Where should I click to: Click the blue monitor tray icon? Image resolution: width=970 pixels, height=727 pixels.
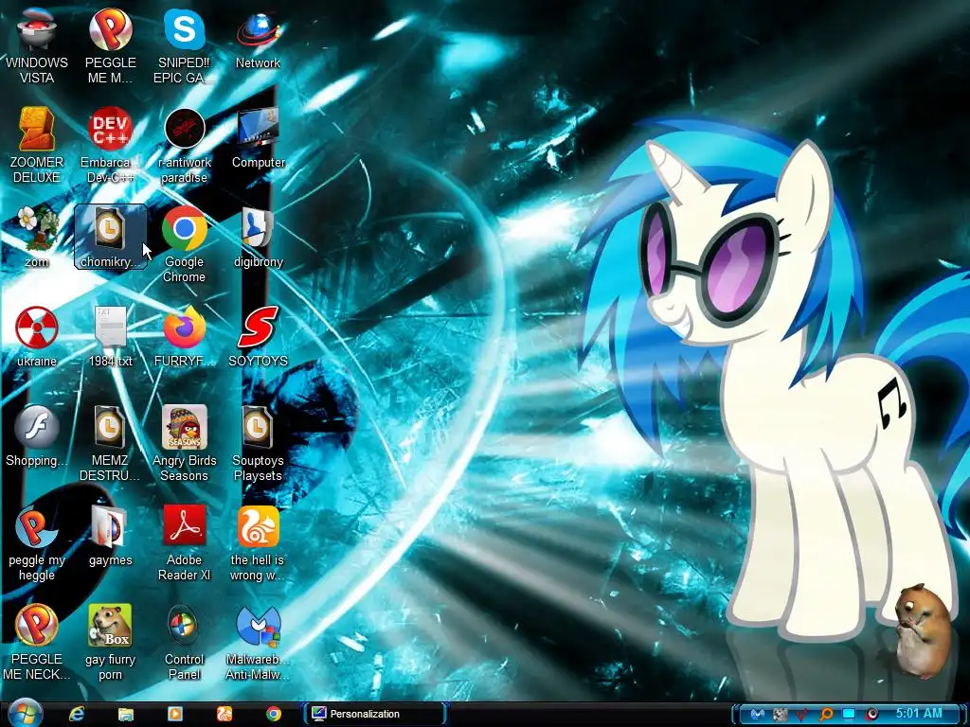click(849, 714)
